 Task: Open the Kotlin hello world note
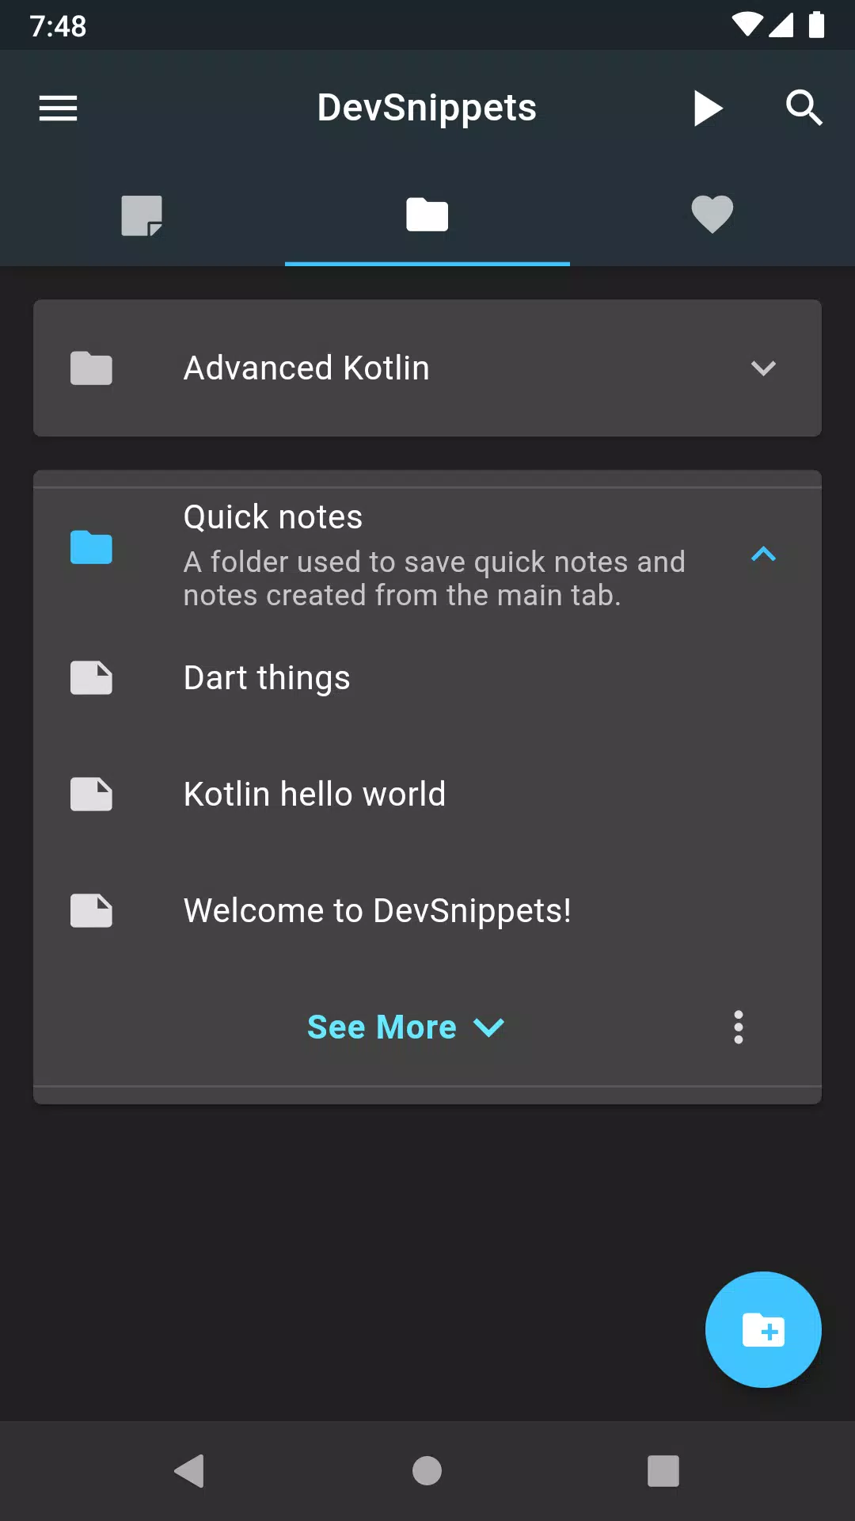click(427, 795)
